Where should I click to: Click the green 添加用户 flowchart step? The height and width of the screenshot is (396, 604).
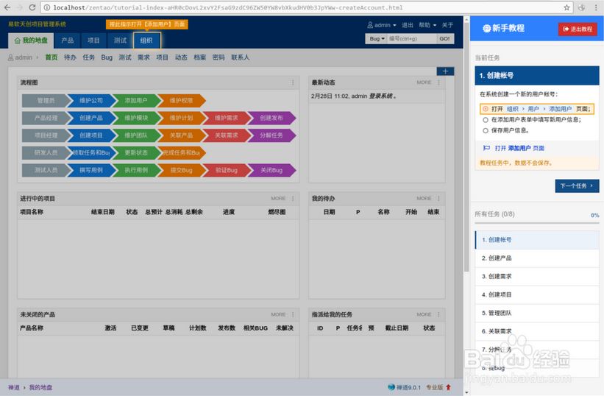pyautogui.click(x=136, y=101)
